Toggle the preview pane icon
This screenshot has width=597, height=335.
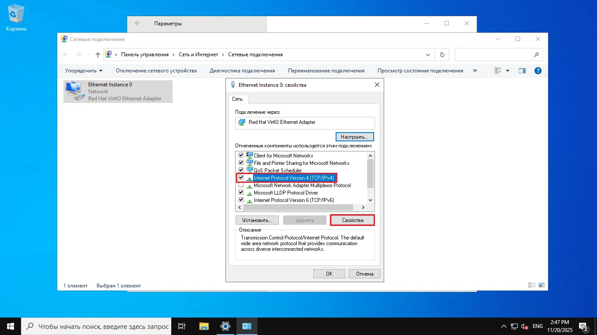click(x=522, y=71)
